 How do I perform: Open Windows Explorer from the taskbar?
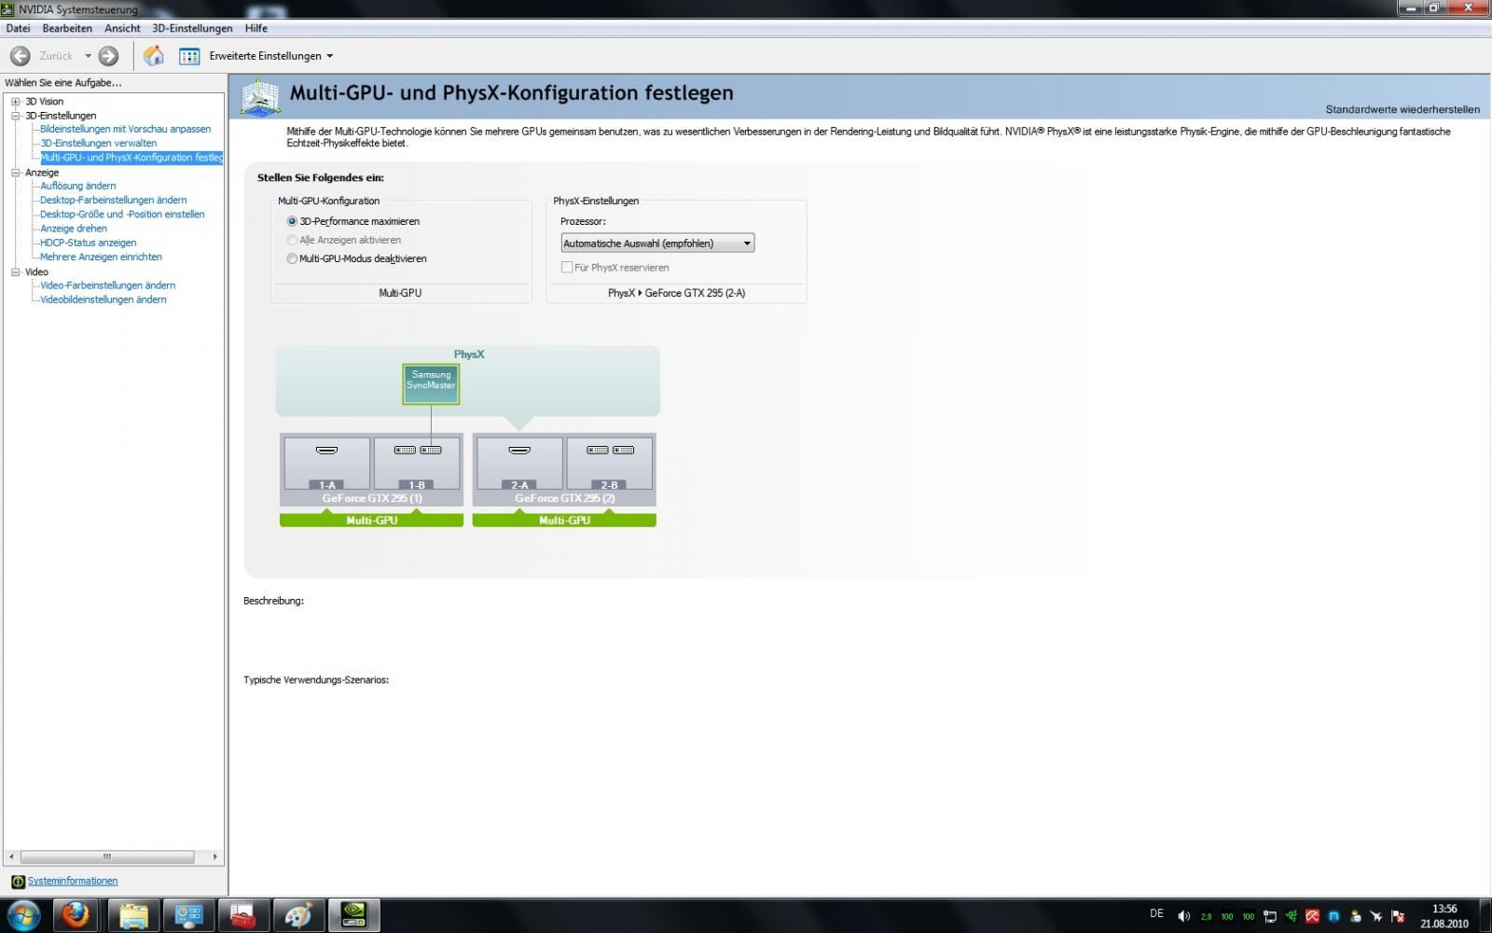coord(133,915)
